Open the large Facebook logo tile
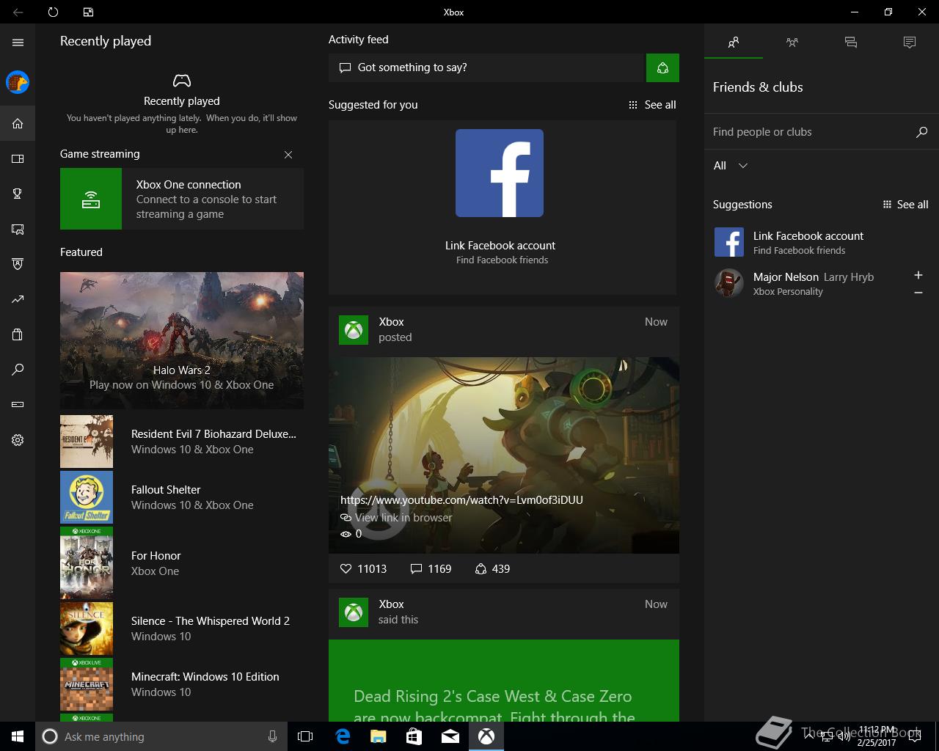The image size is (939, 751). tap(500, 173)
